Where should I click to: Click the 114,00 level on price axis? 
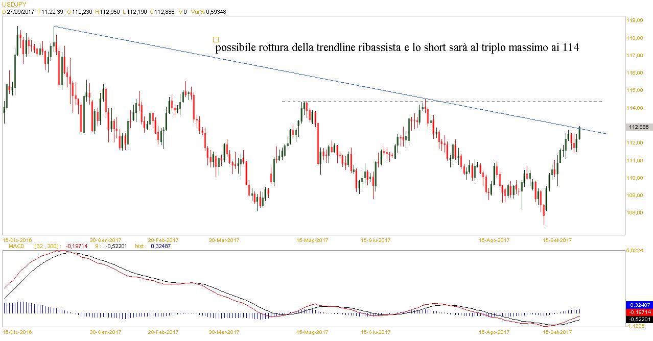pyautogui.click(x=634, y=108)
